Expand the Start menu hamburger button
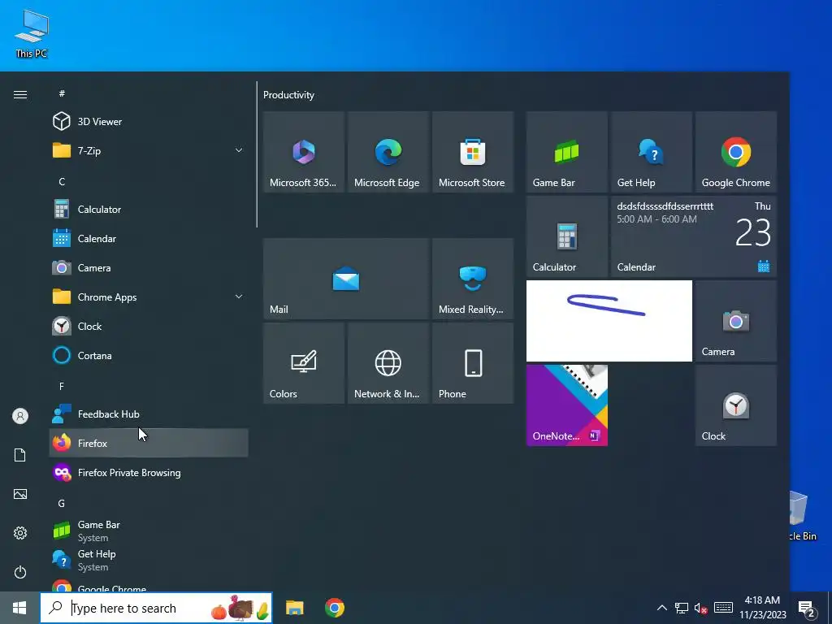The height and width of the screenshot is (624, 832). click(x=20, y=94)
